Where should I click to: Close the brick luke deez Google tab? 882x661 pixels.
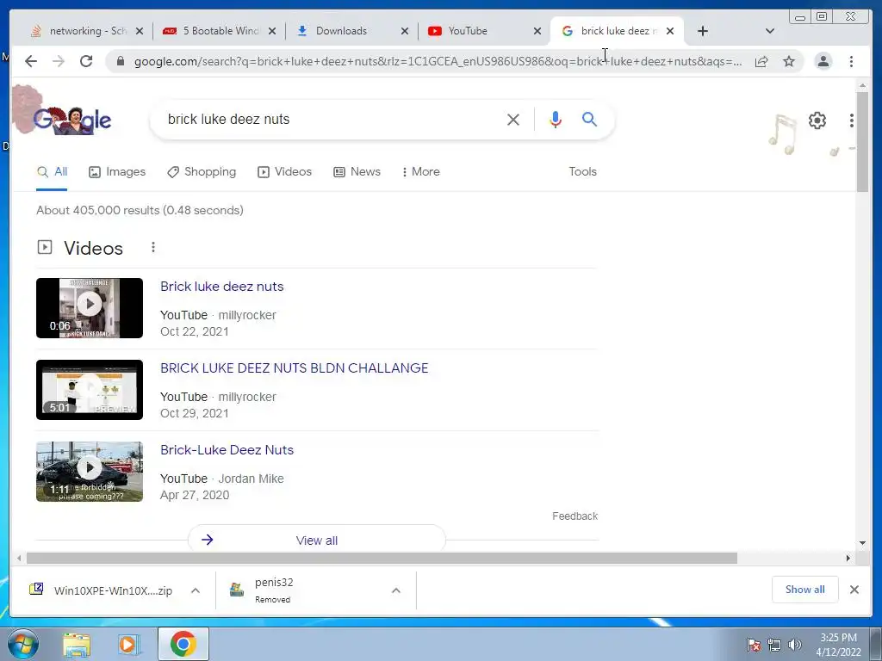(x=670, y=32)
